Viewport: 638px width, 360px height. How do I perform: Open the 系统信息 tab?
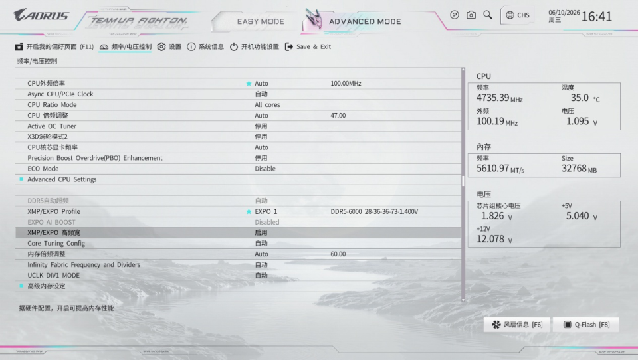[205, 46]
